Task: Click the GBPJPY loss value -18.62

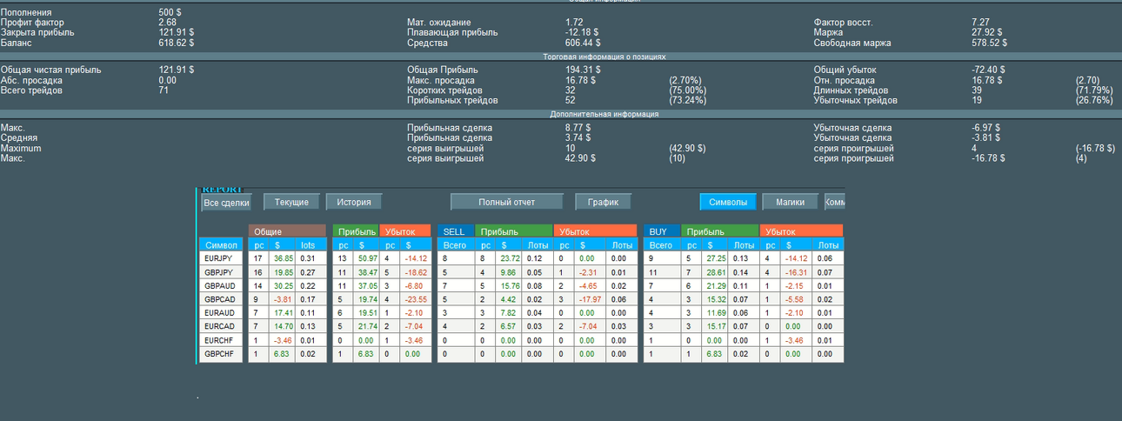Action: tap(416, 272)
